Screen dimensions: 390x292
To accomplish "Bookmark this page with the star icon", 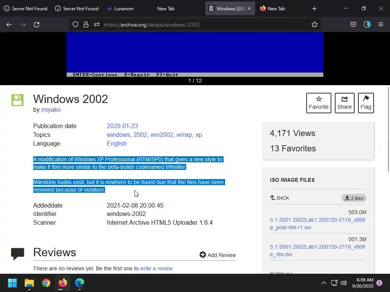I will [x=314, y=24].
